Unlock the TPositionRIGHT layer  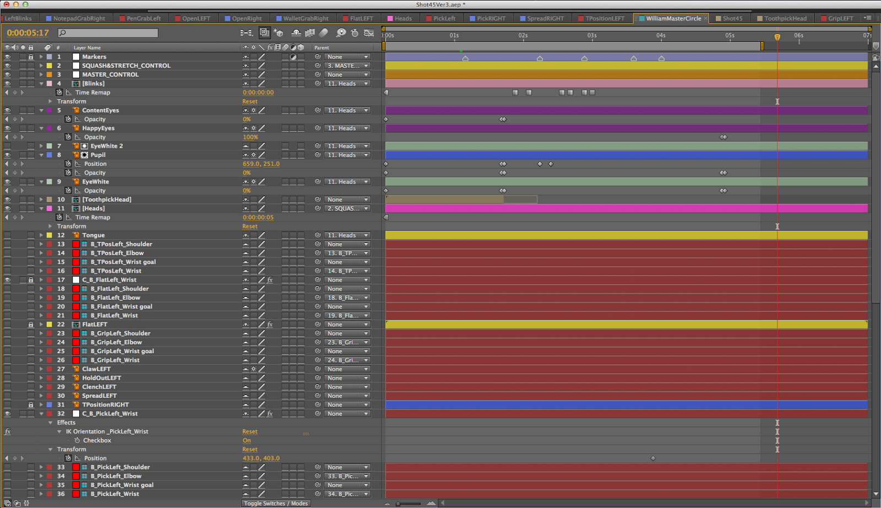tap(31, 404)
